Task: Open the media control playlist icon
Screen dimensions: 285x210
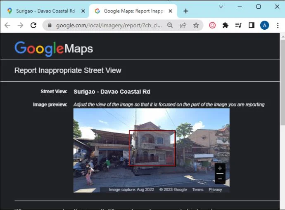Action: click(x=238, y=25)
